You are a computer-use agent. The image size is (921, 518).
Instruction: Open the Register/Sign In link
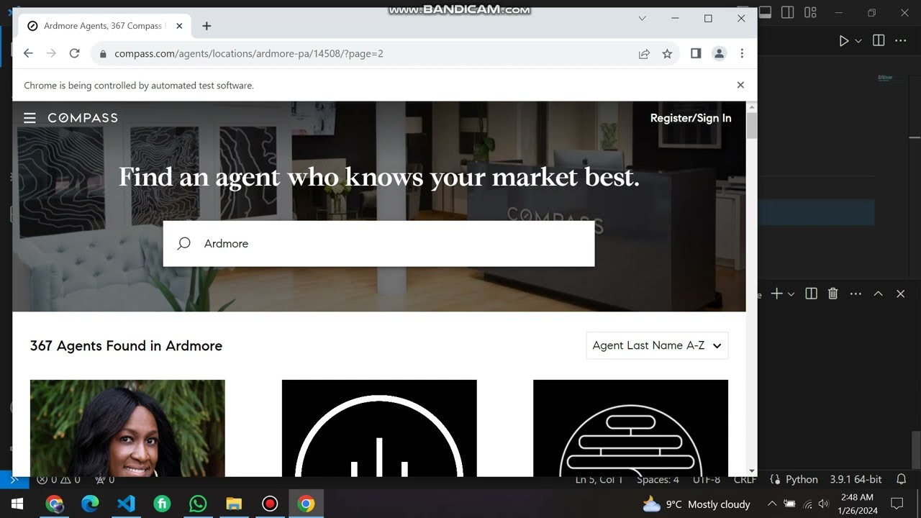point(691,118)
